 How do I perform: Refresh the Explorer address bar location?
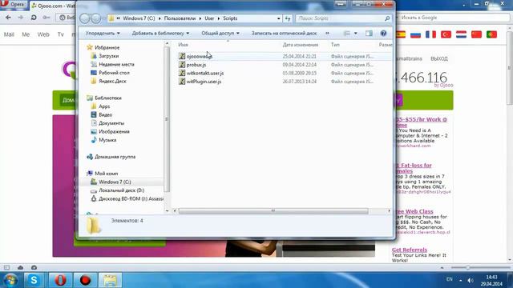tap(288, 18)
